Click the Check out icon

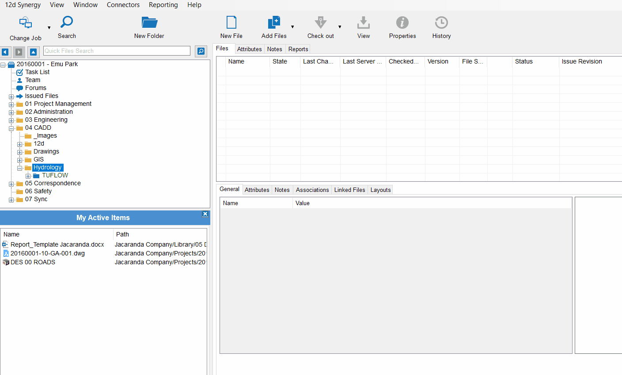pos(320,22)
